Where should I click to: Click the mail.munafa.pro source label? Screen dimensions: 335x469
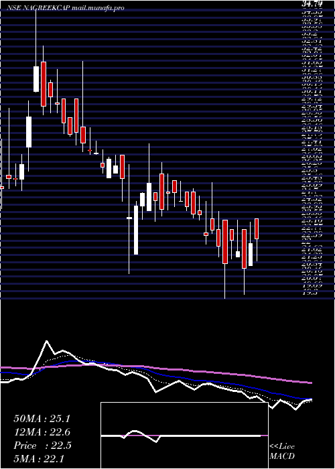98,8
